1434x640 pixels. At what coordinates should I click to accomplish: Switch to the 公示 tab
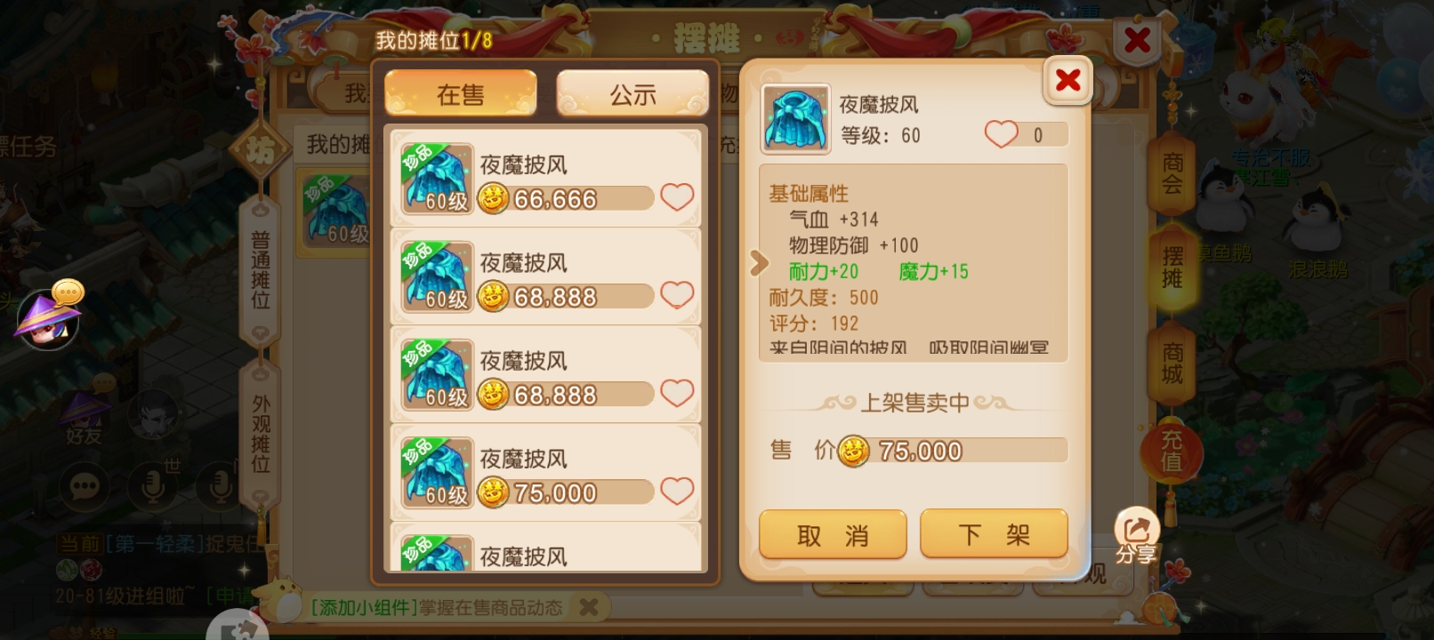click(632, 94)
